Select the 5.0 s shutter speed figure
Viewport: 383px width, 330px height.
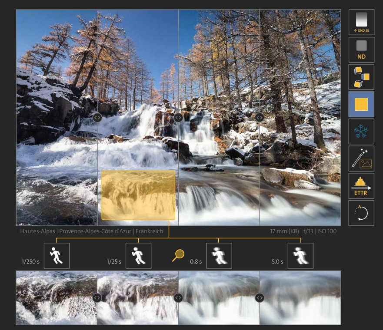coord(300,256)
